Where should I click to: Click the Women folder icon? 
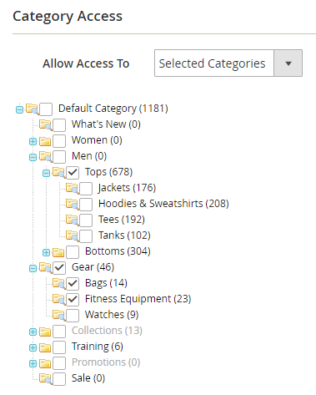click(45, 141)
